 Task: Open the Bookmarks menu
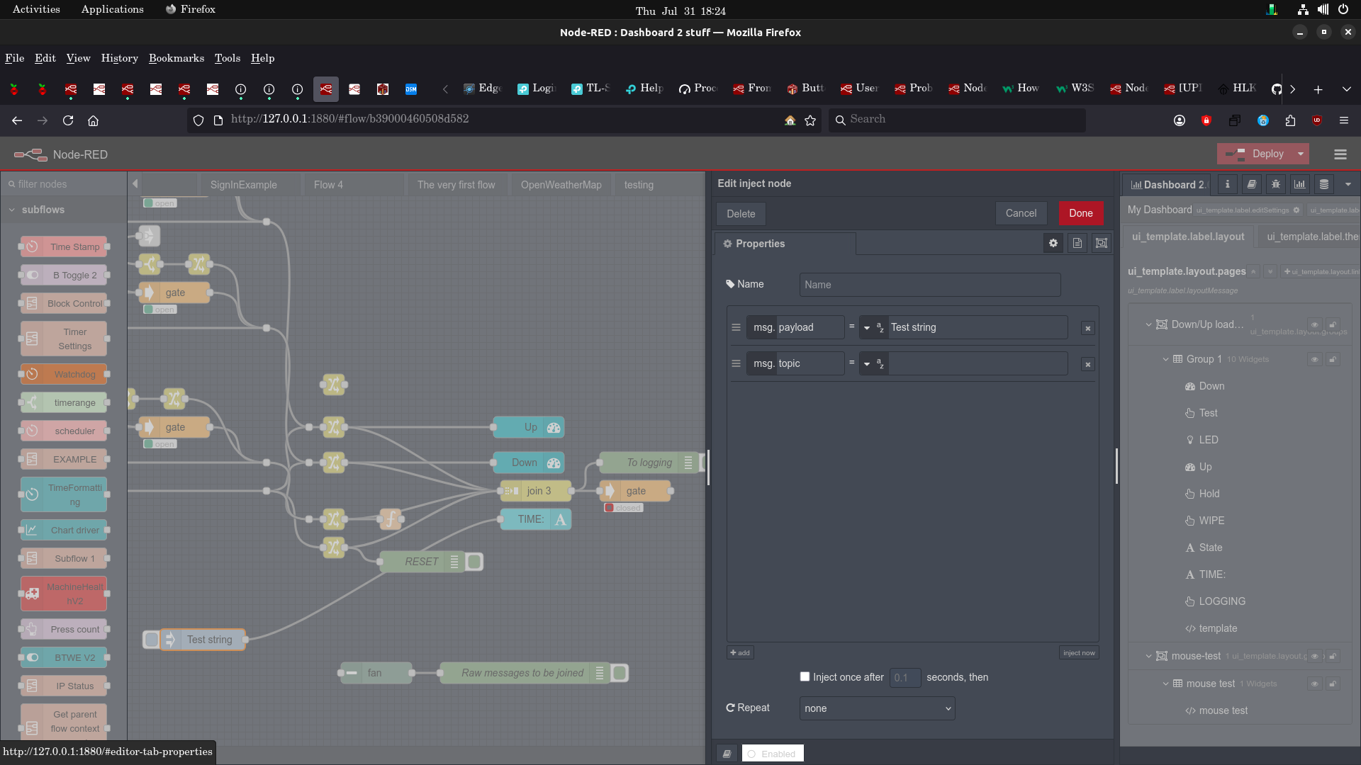[176, 58]
